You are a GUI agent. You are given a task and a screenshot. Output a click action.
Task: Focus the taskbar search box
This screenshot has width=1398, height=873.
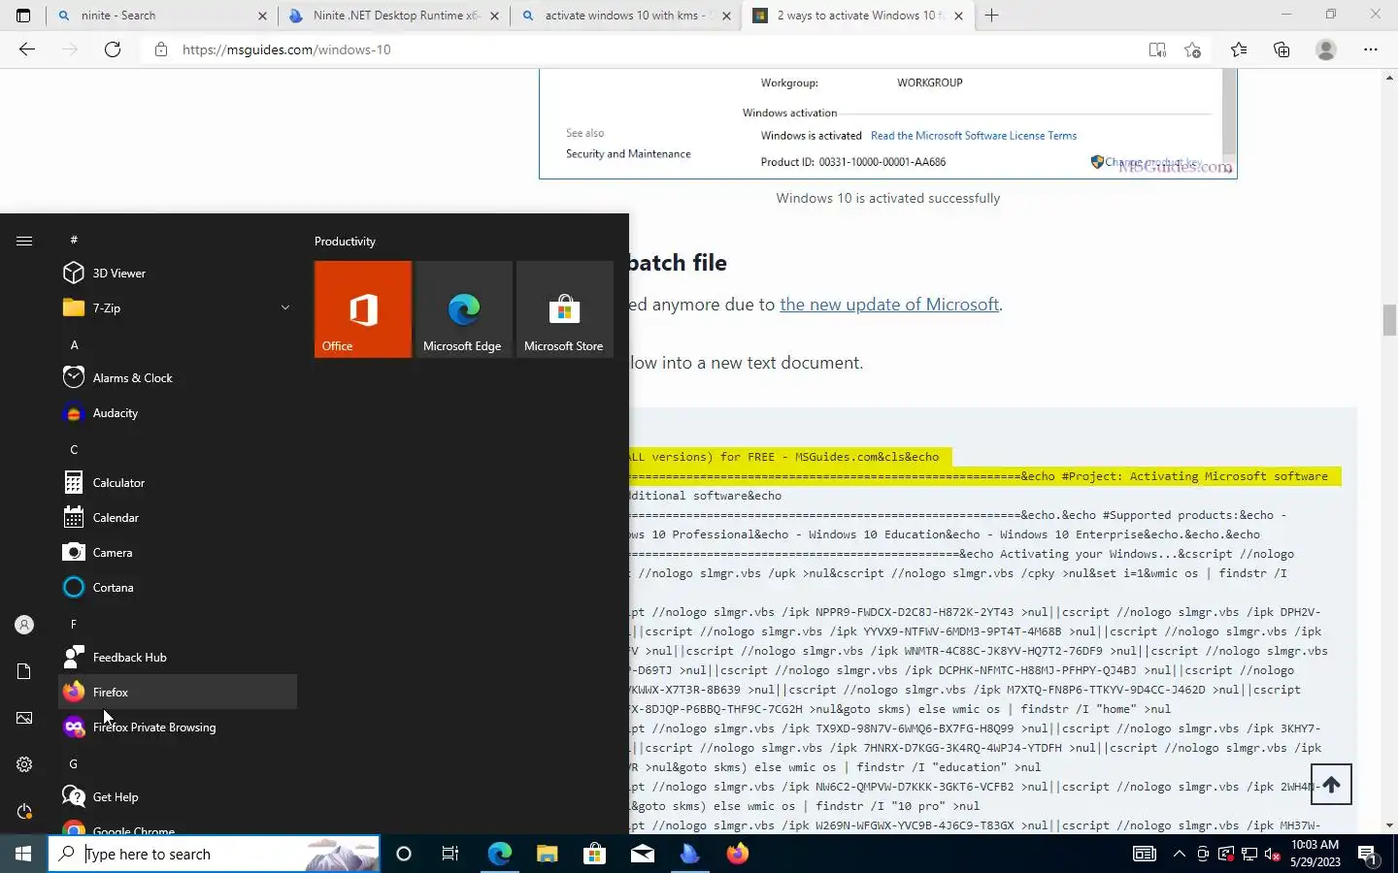click(x=214, y=854)
